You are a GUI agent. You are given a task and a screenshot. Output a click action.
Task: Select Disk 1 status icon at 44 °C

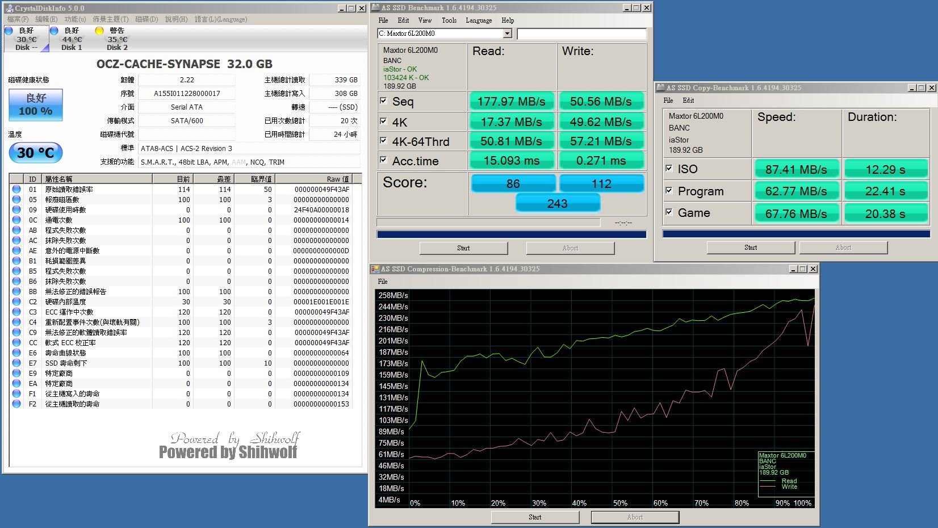(54, 31)
